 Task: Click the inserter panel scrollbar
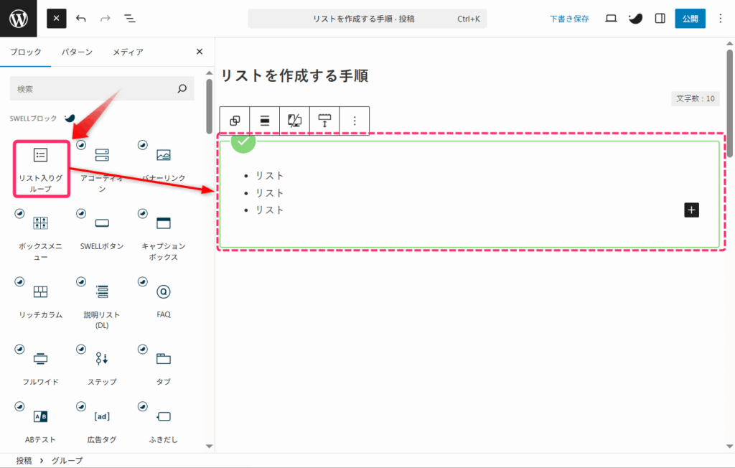pyautogui.click(x=209, y=106)
